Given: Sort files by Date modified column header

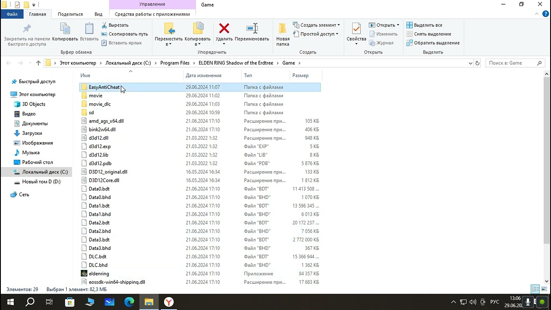Looking at the screenshot, I should [x=203, y=75].
